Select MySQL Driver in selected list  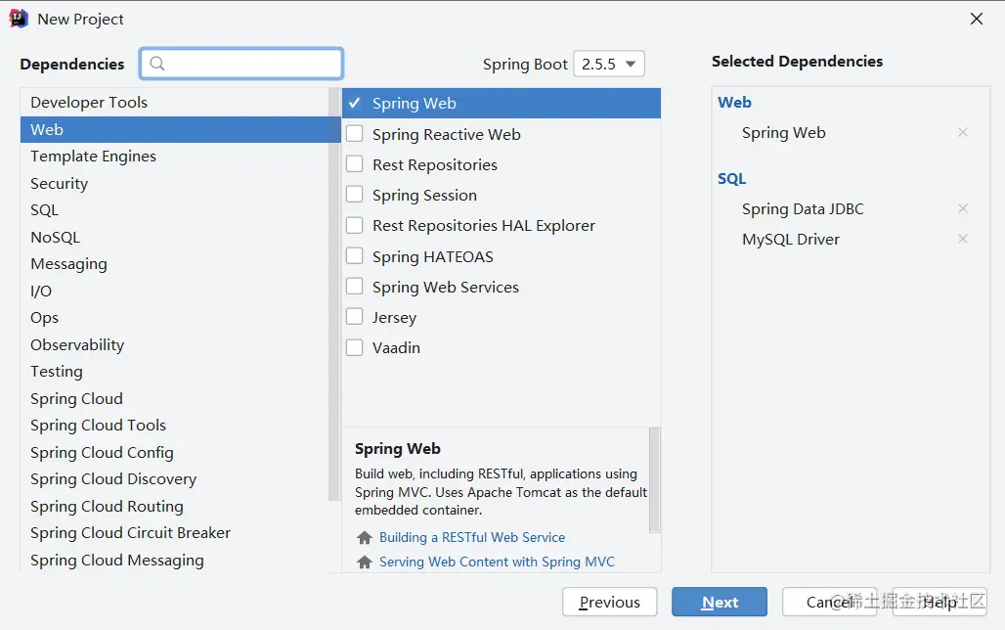pos(790,240)
